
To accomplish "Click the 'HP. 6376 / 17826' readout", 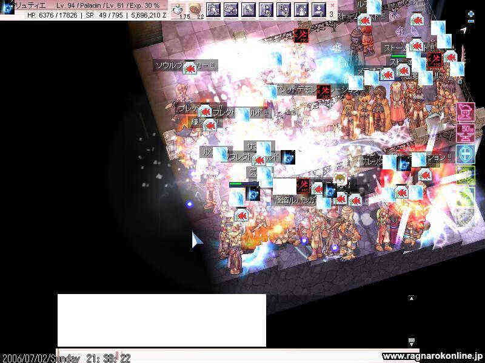I will pyautogui.click(x=52, y=15).
